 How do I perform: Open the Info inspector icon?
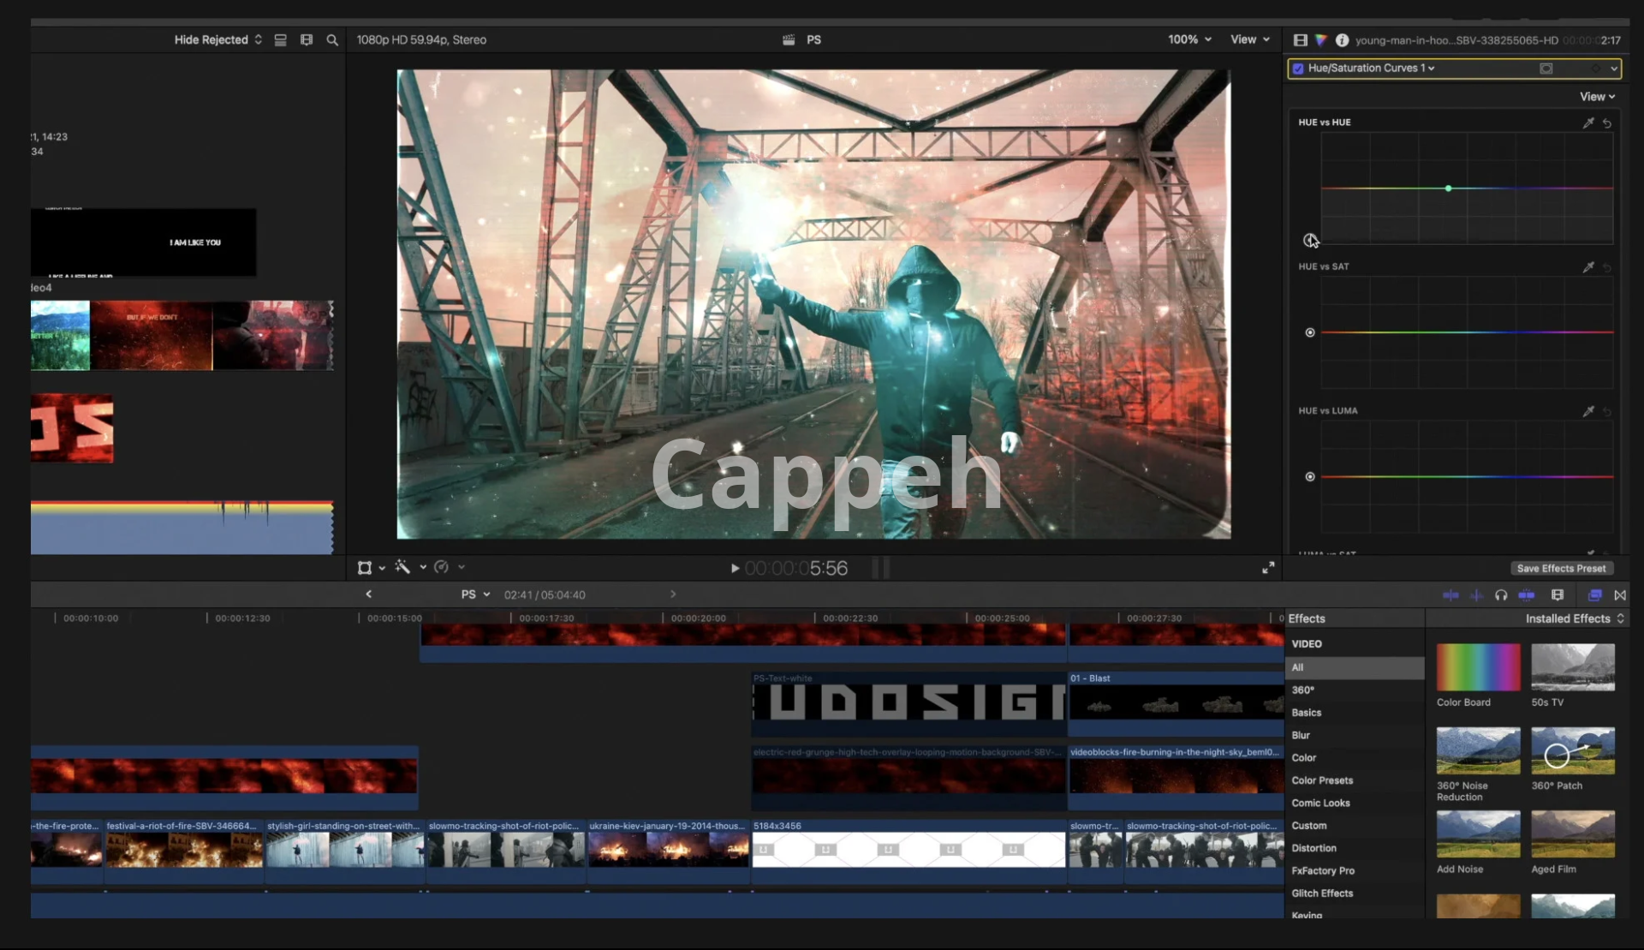click(1342, 40)
